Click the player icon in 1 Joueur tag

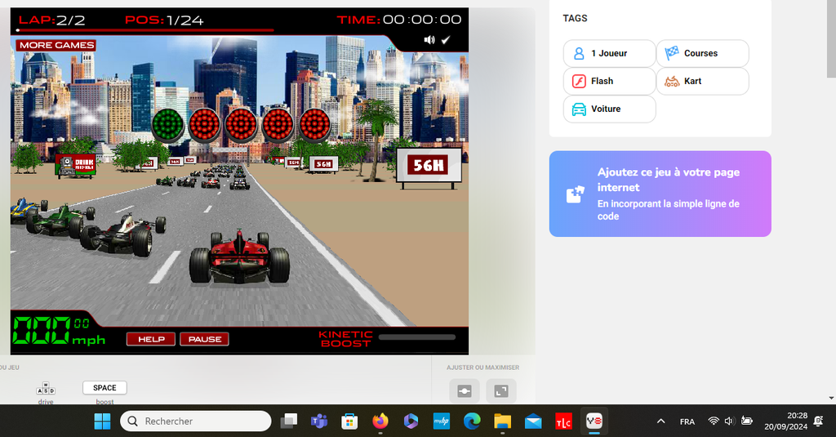click(579, 53)
